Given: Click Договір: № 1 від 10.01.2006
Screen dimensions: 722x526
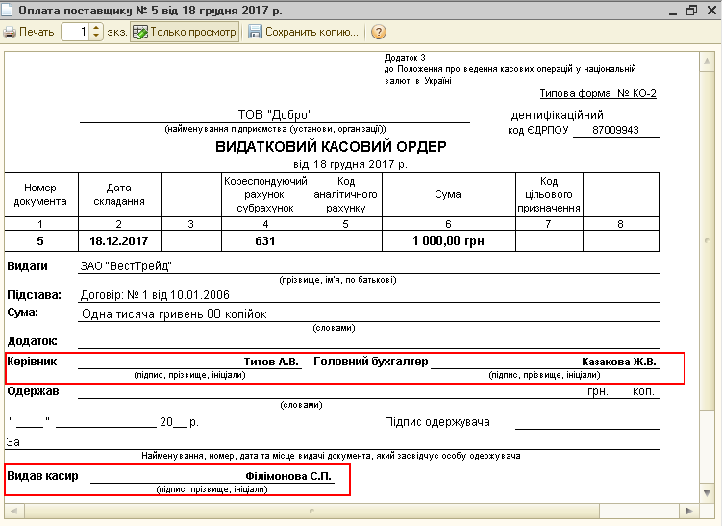Looking at the screenshot, I should [x=155, y=295].
